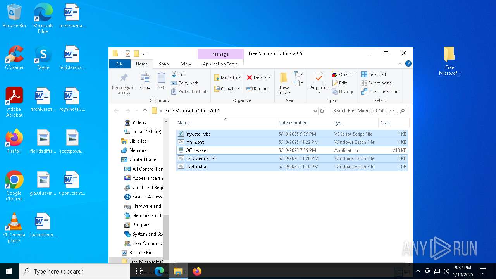Viewport: 496px width, 279px height.
Task: Collapse the ribbon with chevron
Action: tap(400, 64)
